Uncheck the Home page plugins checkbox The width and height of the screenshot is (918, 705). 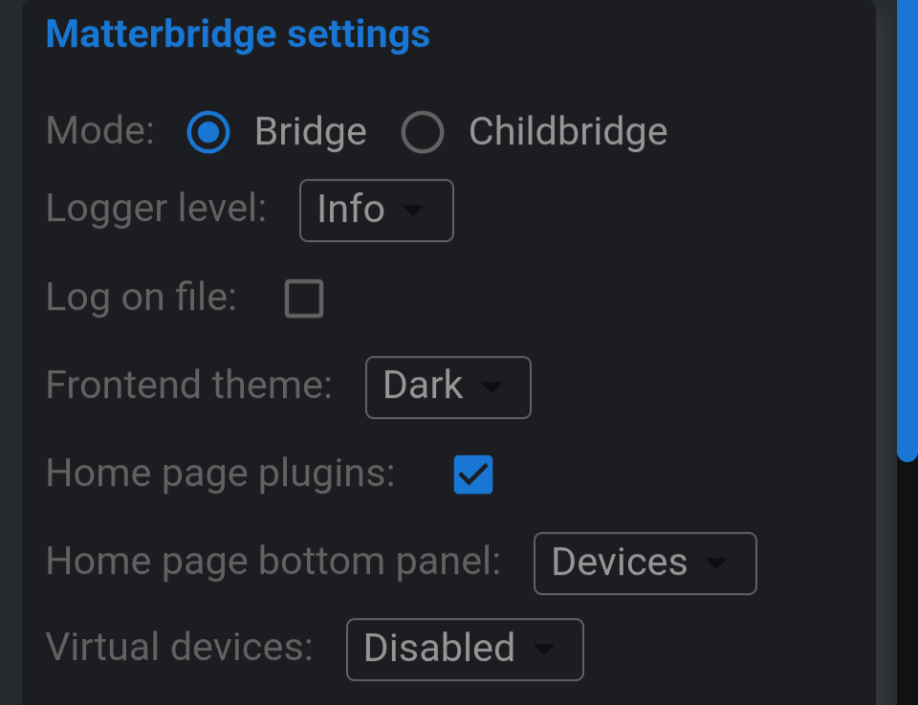pyautogui.click(x=473, y=474)
